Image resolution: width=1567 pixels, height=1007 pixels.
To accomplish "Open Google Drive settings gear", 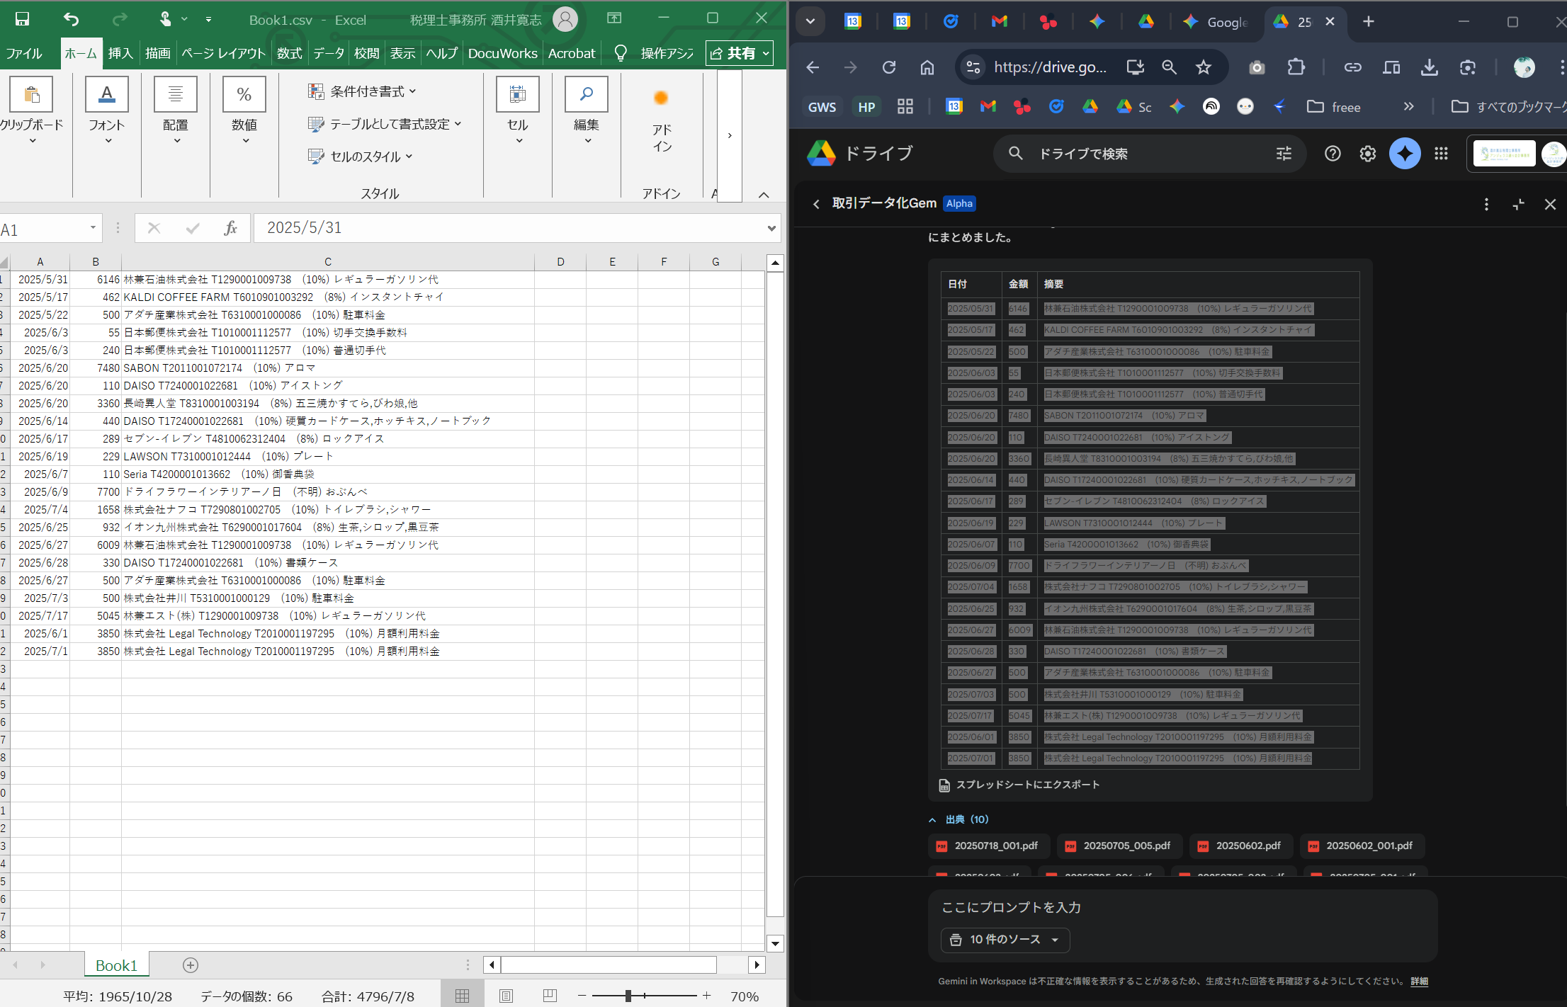I will 1368,154.
